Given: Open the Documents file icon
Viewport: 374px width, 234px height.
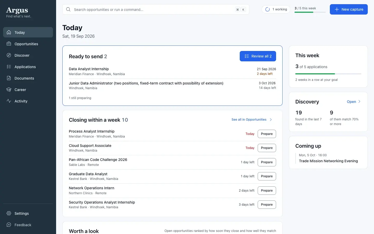Looking at the screenshot, I should pos(9,78).
